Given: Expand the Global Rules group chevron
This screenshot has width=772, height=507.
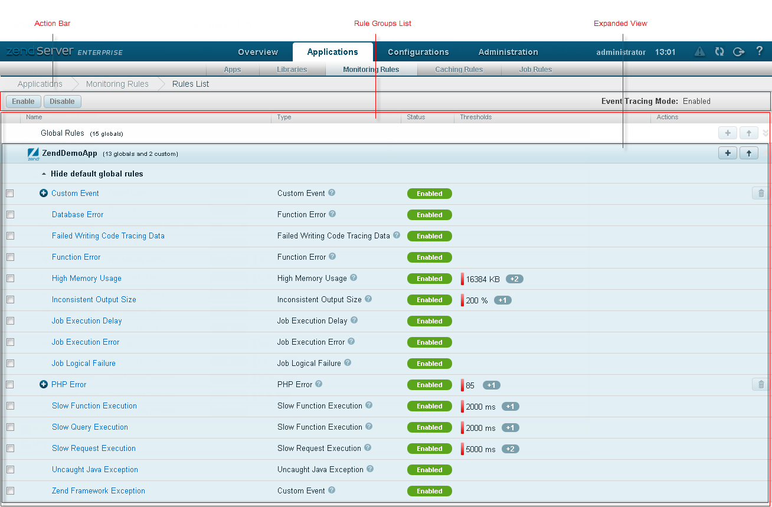Looking at the screenshot, I should click(x=766, y=133).
